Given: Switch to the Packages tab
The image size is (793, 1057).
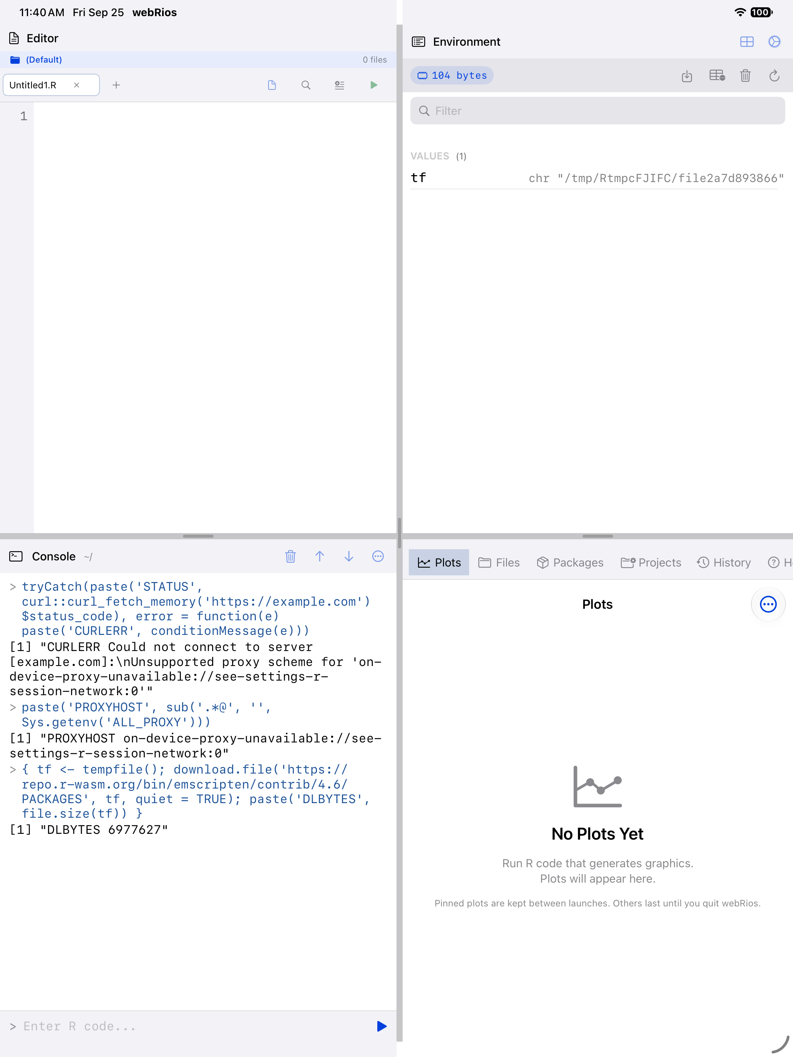Looking at the screenshot, I should [x=570, y=562].
